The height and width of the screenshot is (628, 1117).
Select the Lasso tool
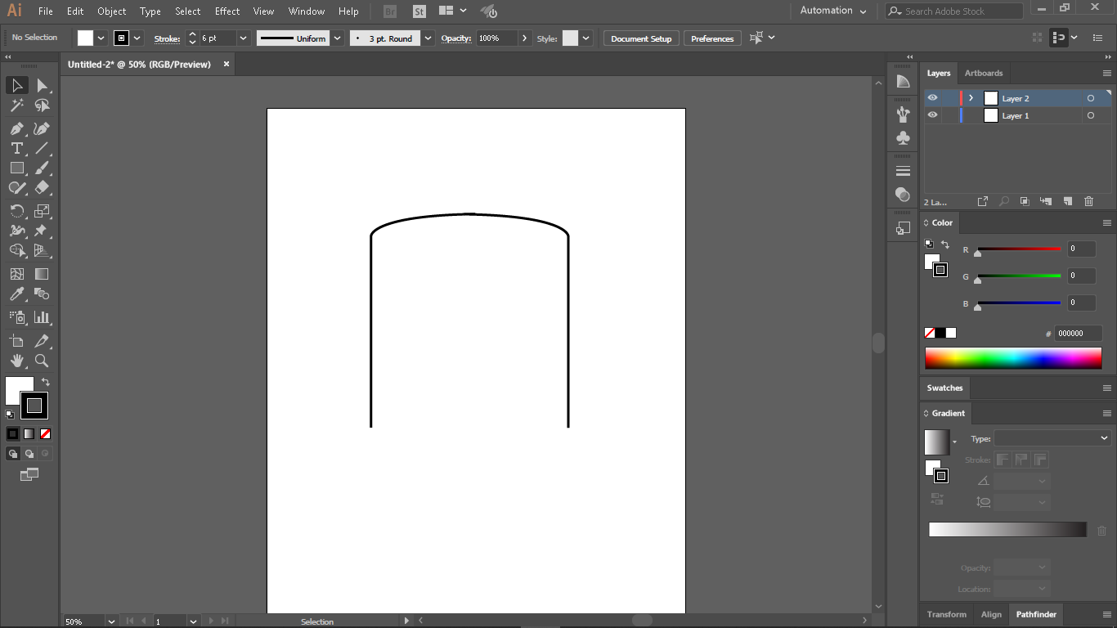[42, 105]
